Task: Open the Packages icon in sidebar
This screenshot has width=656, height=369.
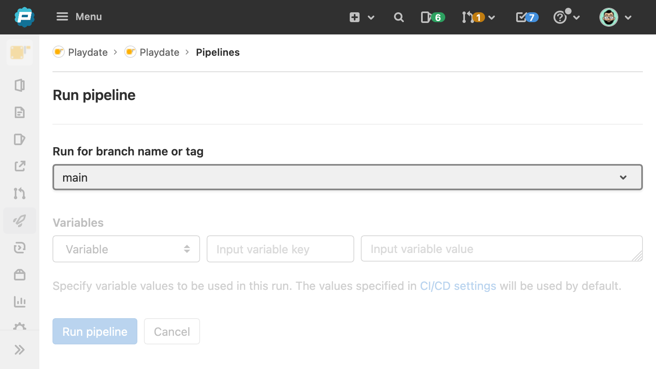Action: [x=20, y=275]
